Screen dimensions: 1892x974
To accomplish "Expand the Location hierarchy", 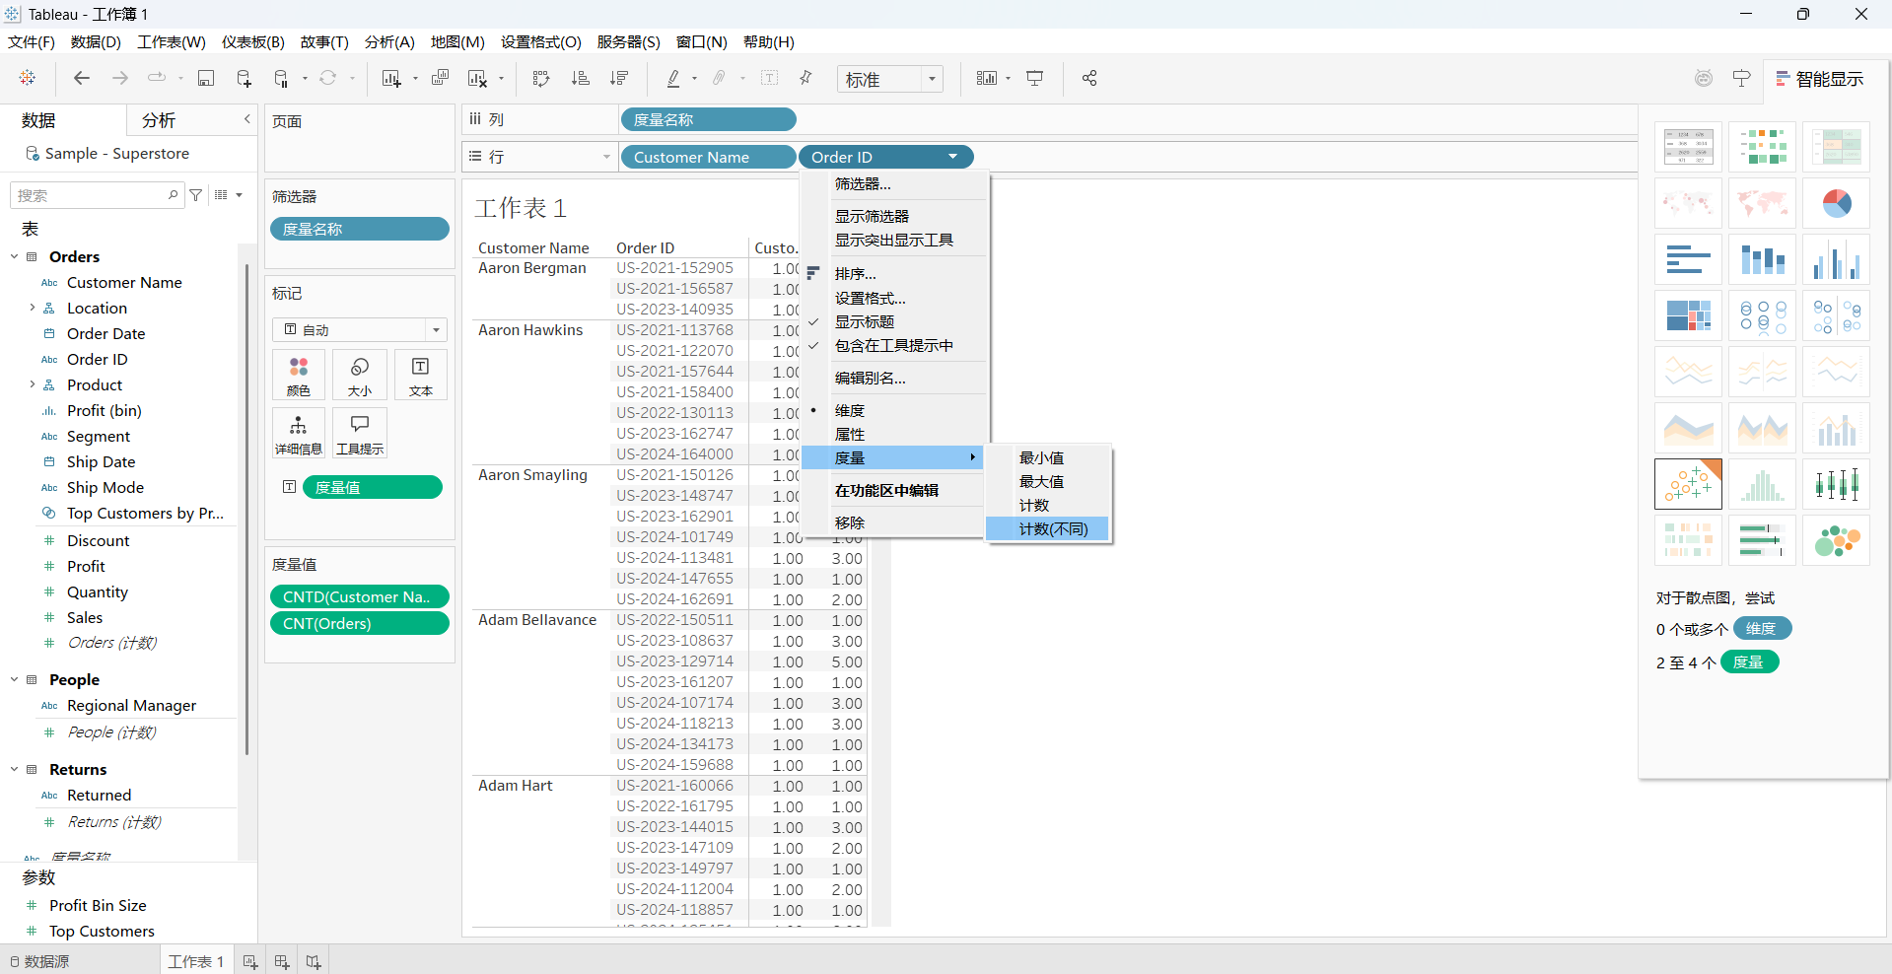I will [x=33, y=308].
